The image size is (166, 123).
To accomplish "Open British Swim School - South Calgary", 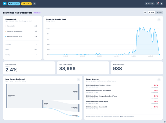I will (123, 102).
